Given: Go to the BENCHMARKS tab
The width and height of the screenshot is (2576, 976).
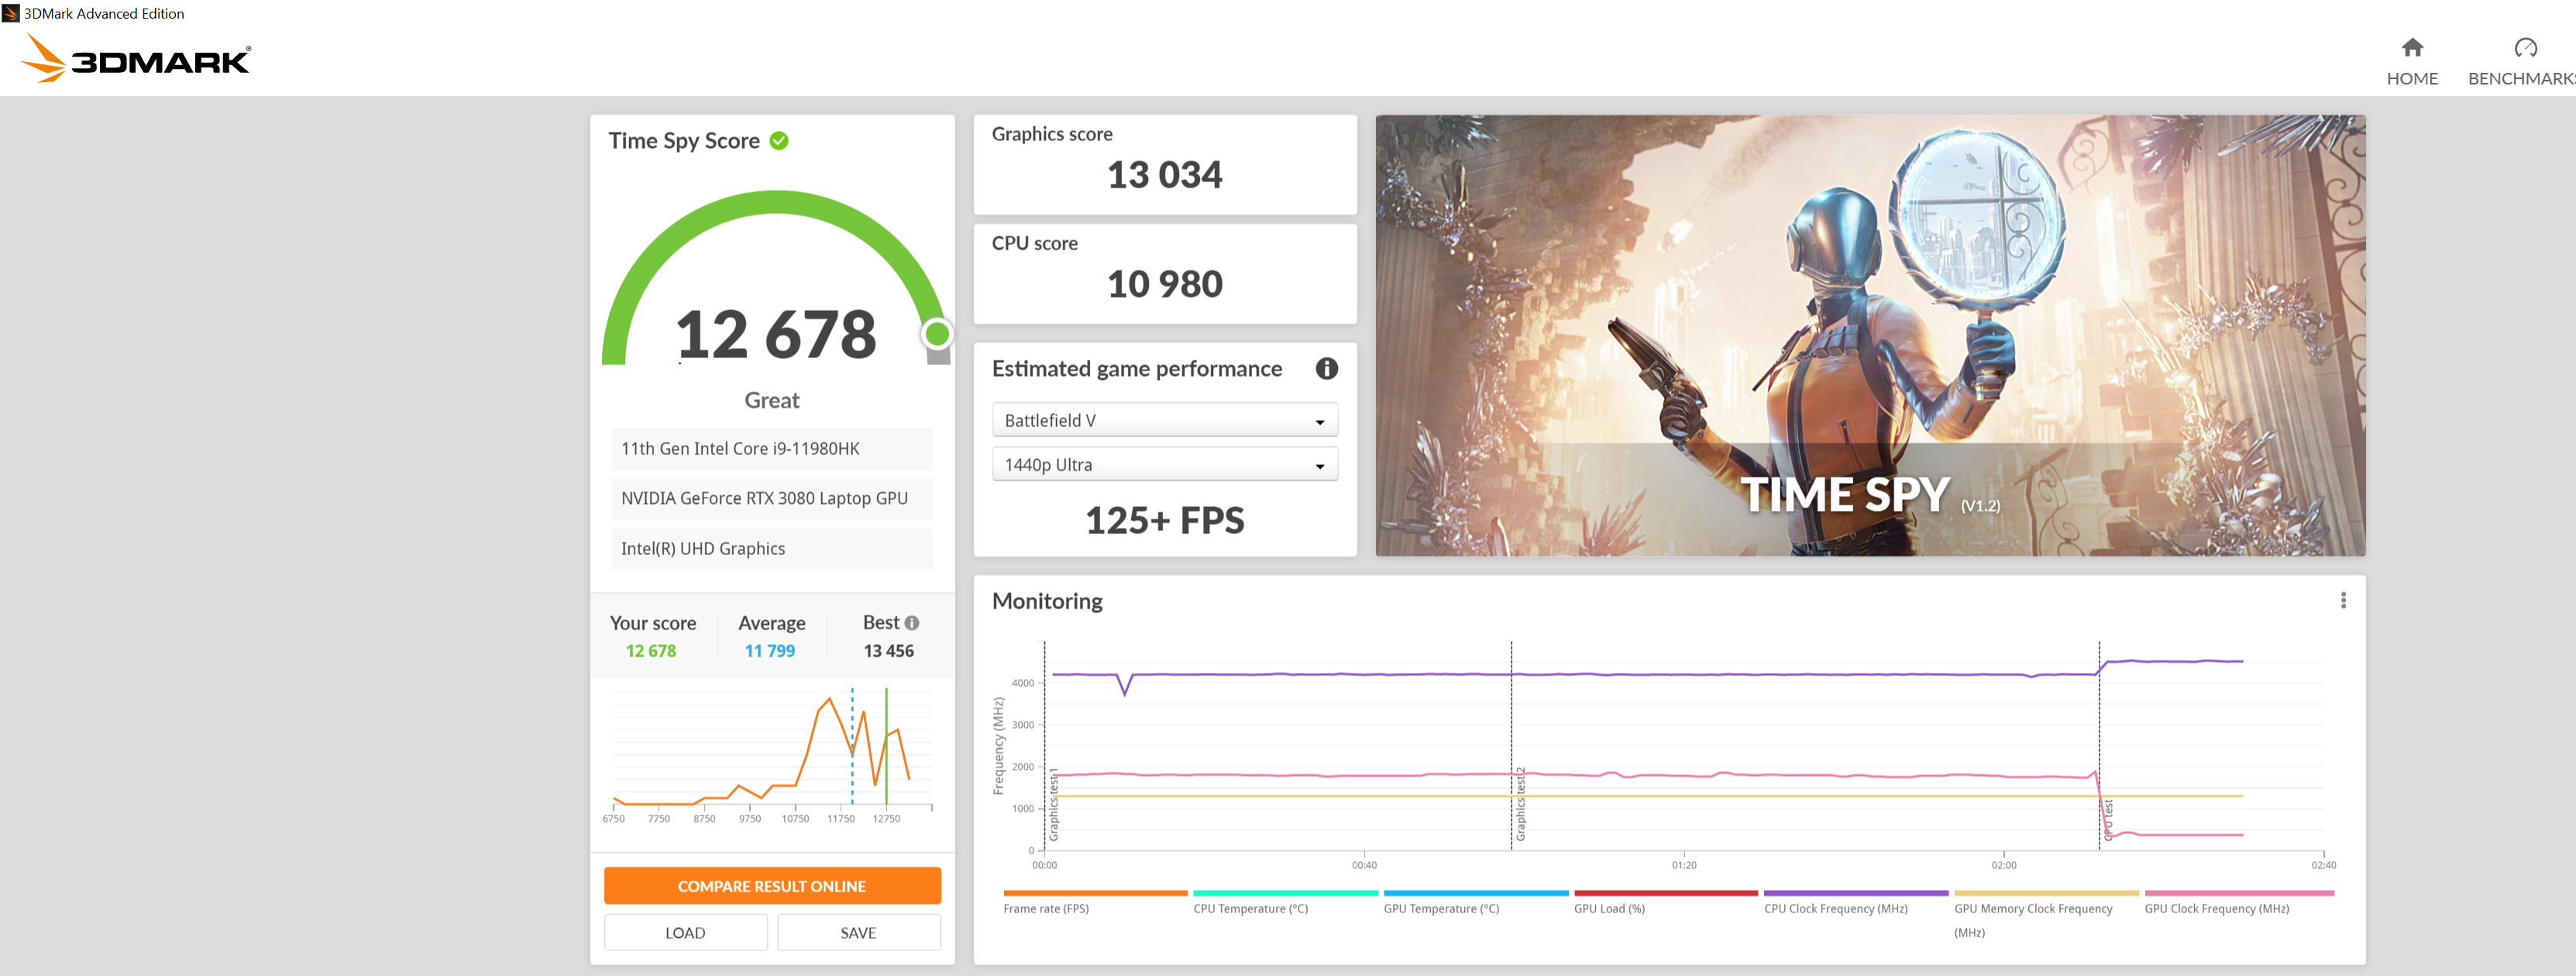Looking at the screenshot, I should tap(2521, 62).
